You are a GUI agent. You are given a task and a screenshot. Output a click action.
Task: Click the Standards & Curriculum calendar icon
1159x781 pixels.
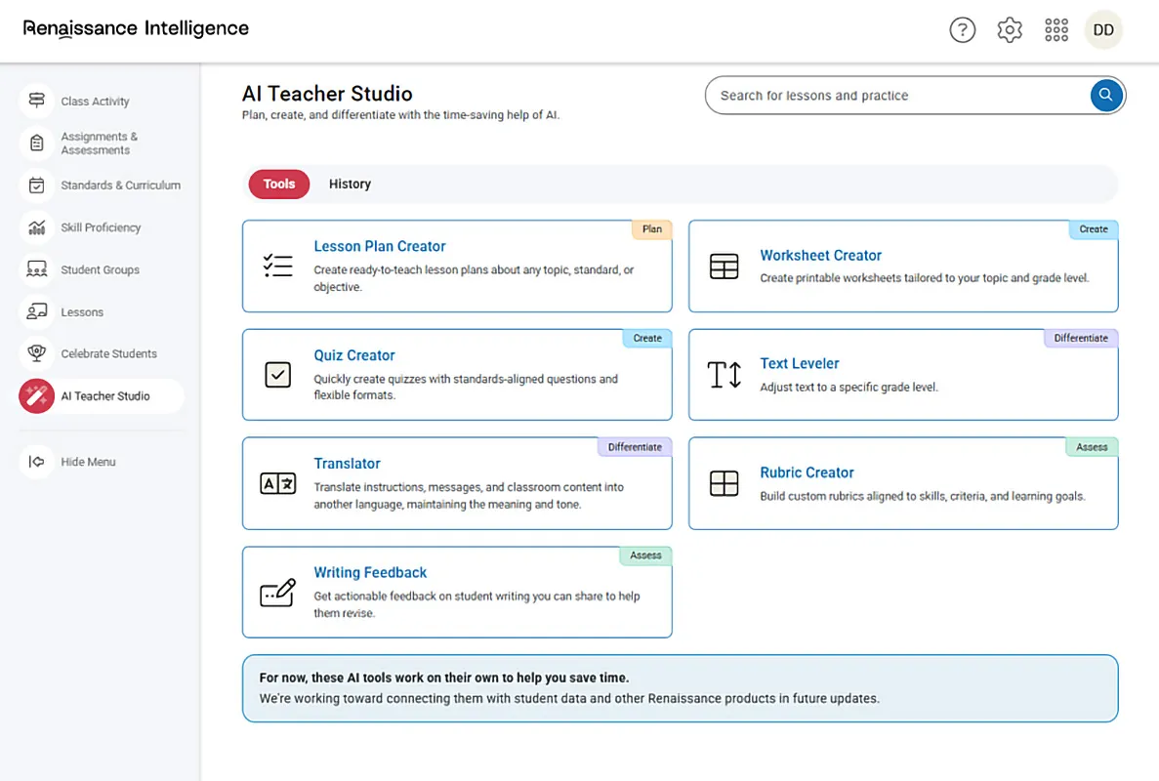36,185
